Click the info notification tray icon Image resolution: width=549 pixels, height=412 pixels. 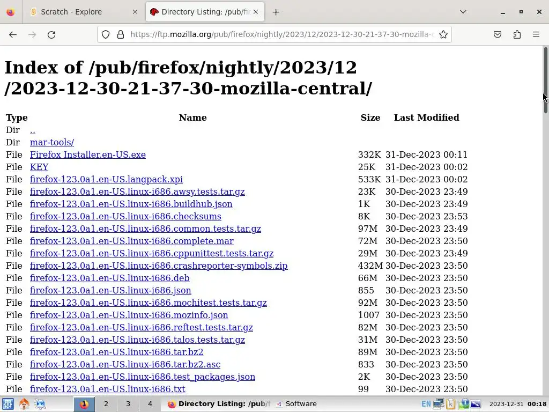(x=464, y=404)
